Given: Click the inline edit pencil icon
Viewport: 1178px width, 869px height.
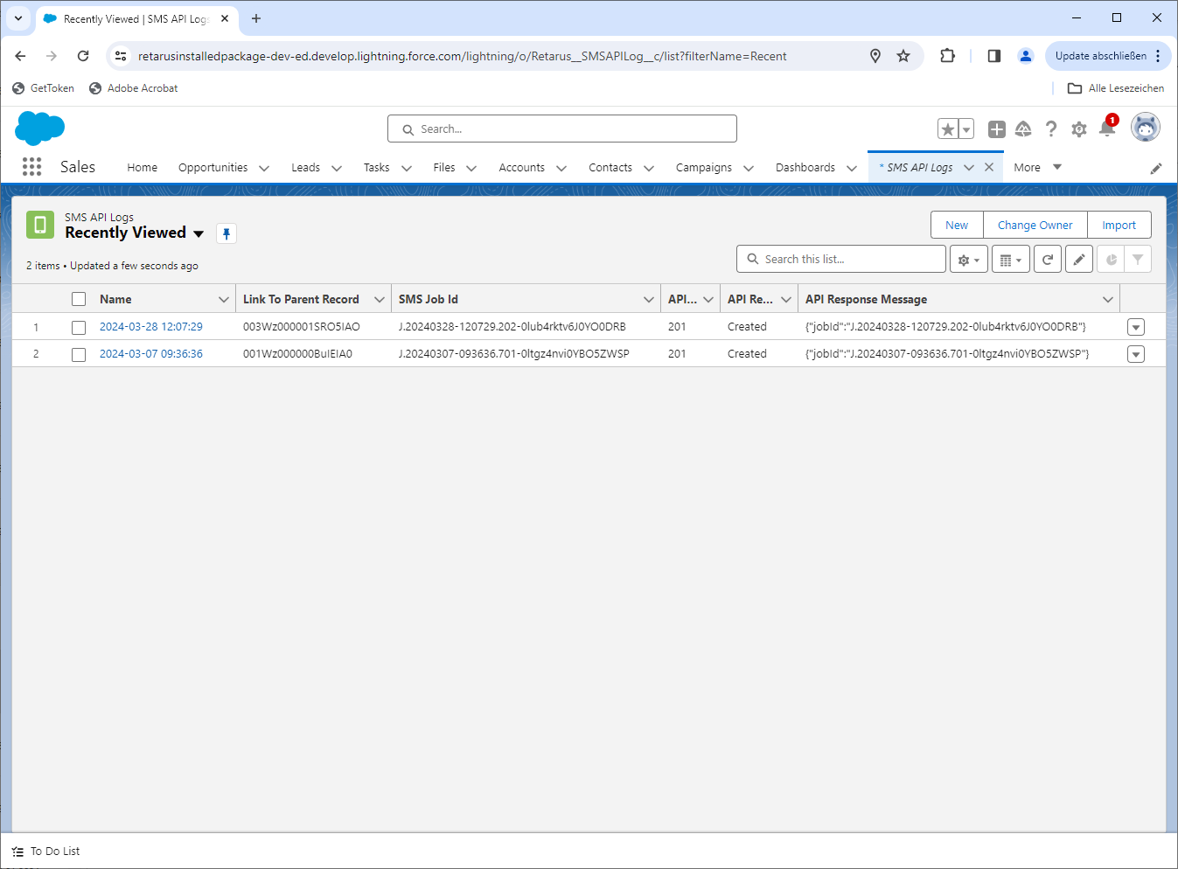Looking at the screenshot, I should coord(1079,260).
